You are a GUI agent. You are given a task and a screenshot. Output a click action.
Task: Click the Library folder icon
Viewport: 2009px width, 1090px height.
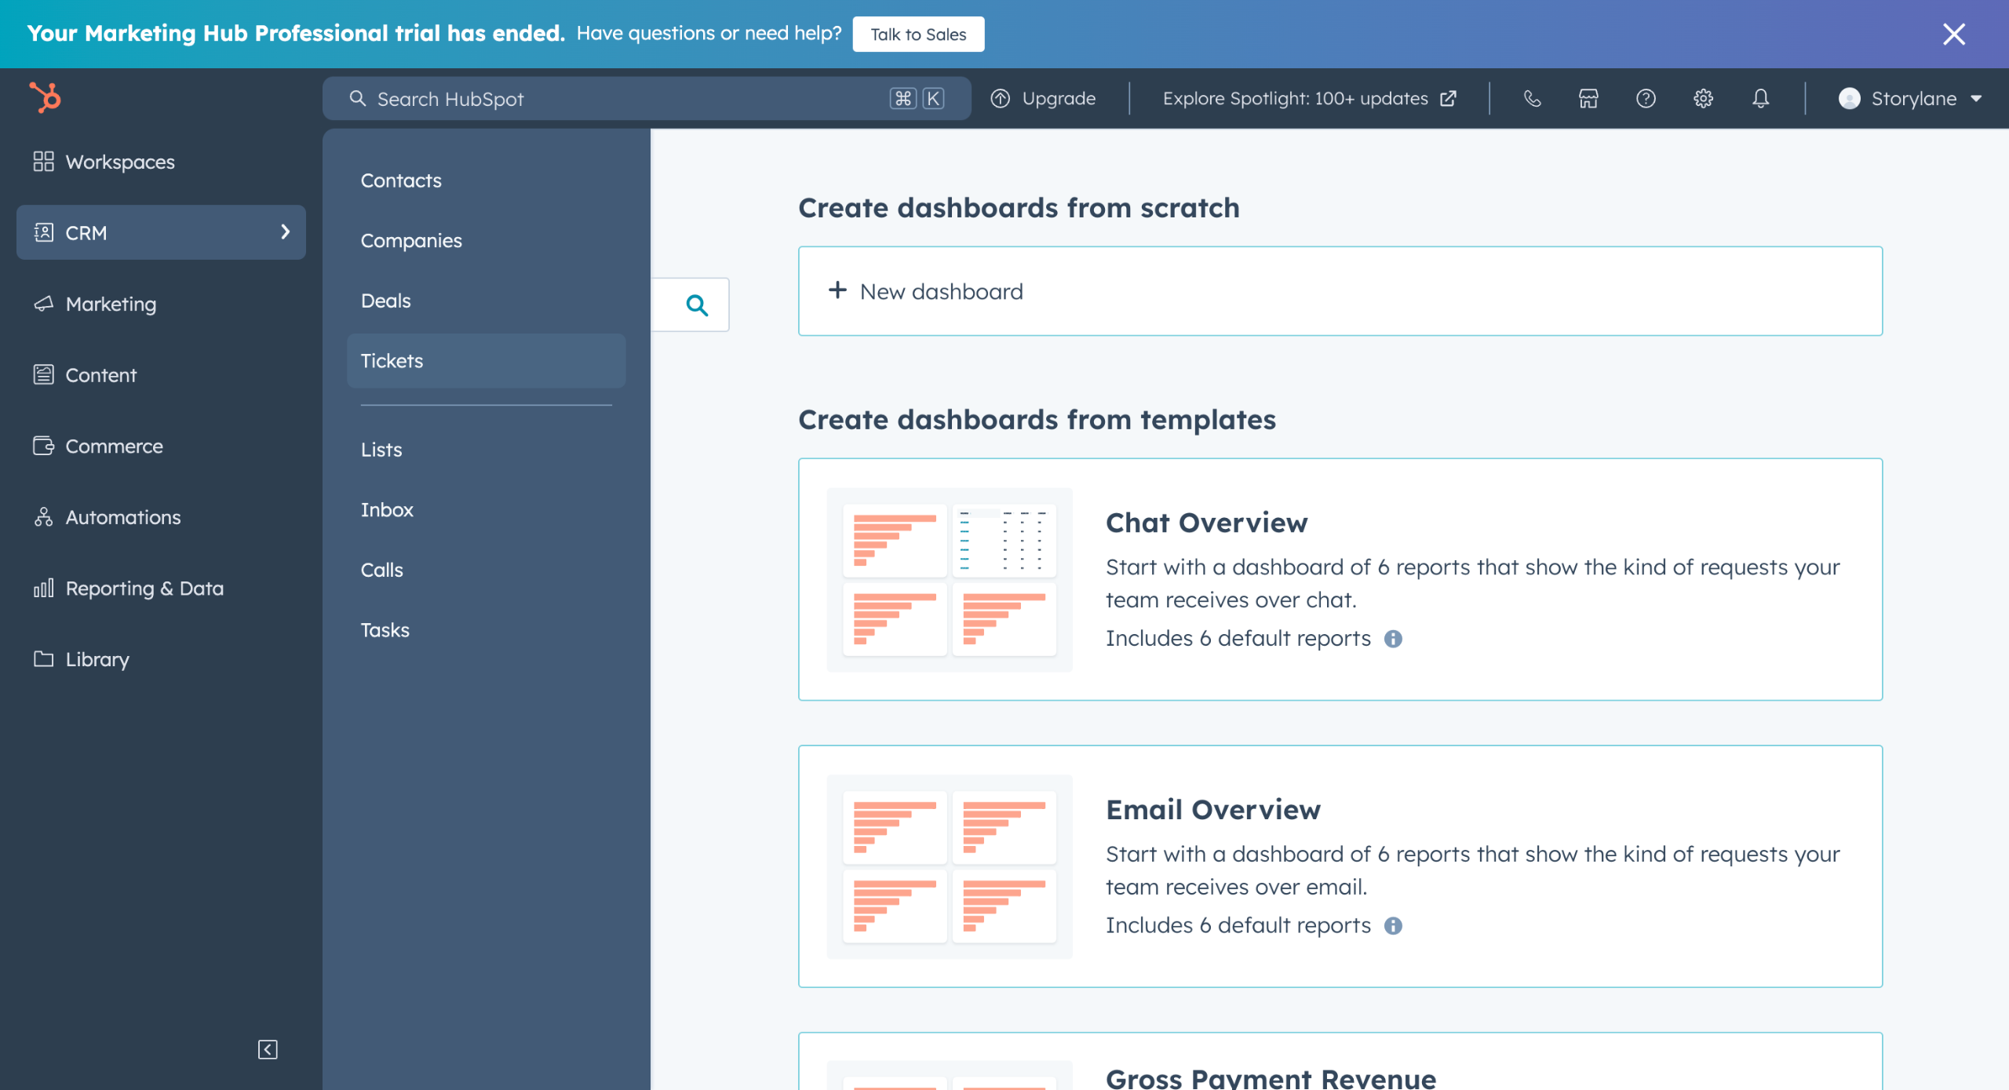click(43, 658)
